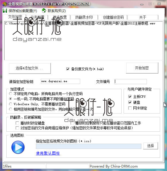Screen dimensions: 167x171
Task: Focus the 文件编号 input field
Action: (130, 82)
